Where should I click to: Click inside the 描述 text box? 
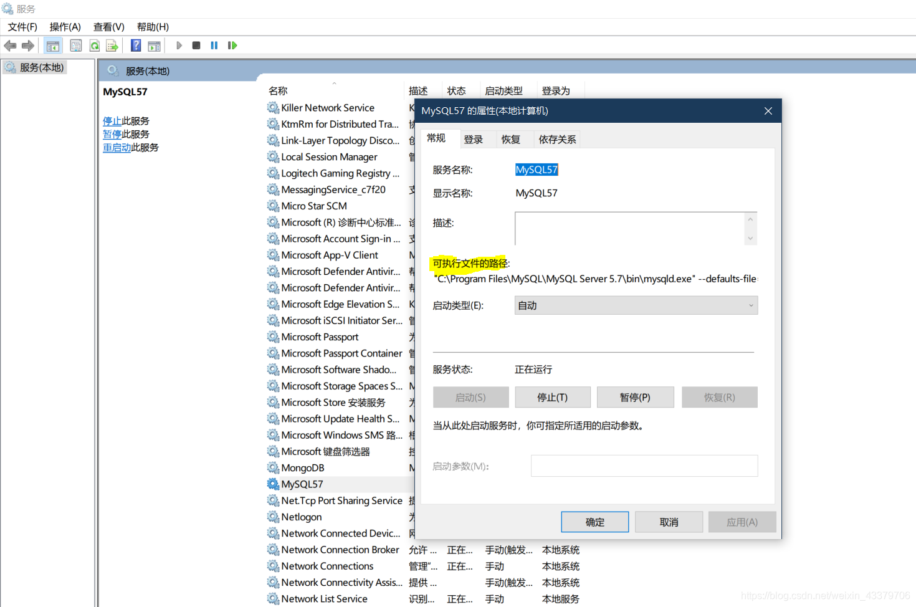(x=629, y=229)
